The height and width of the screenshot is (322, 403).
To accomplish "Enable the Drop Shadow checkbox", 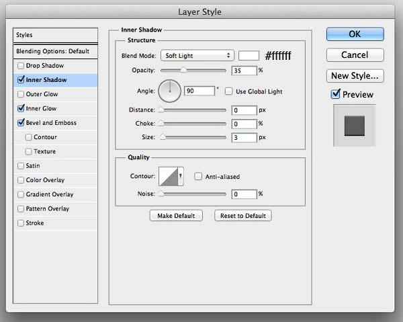I will [21, 66].
